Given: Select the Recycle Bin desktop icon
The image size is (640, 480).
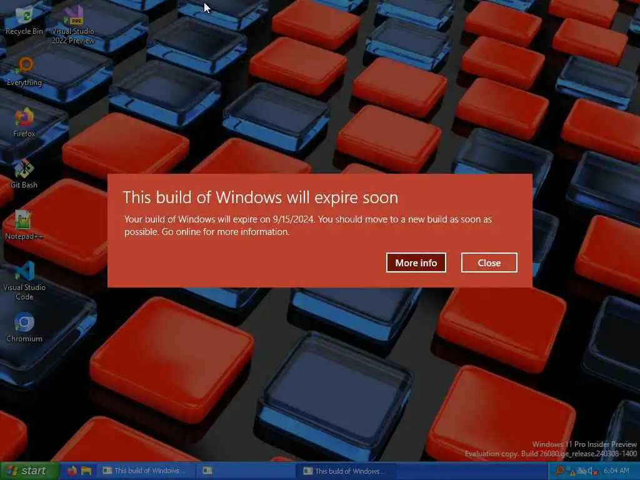Looking at the screenshot, I should click(24, 21).
